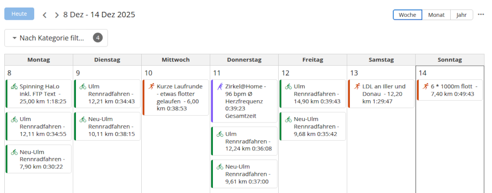Click the purple workout icon on Zirkel@Home
This screenshot has width=492, height=193.
pos(220,87)
